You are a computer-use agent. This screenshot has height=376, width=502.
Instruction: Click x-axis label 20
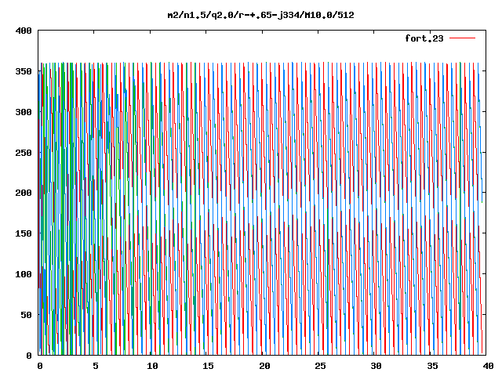(264, 366)
